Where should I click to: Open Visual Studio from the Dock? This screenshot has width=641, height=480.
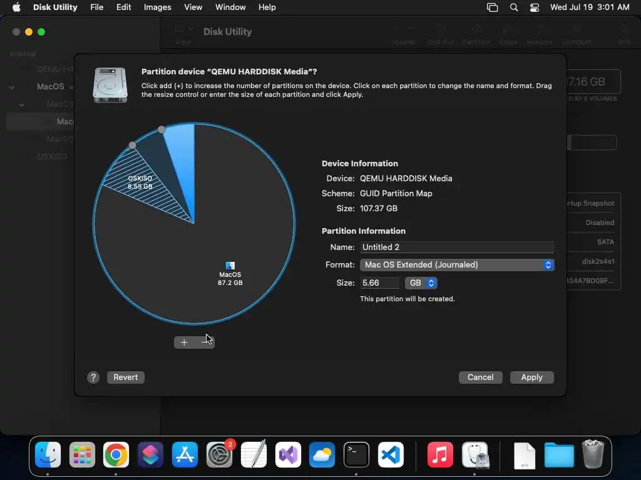288,455
